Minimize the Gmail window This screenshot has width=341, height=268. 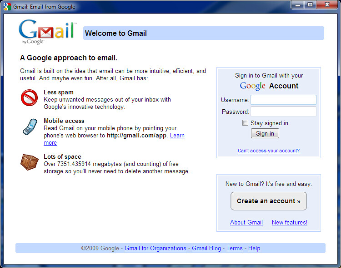(x=298, y=5)
